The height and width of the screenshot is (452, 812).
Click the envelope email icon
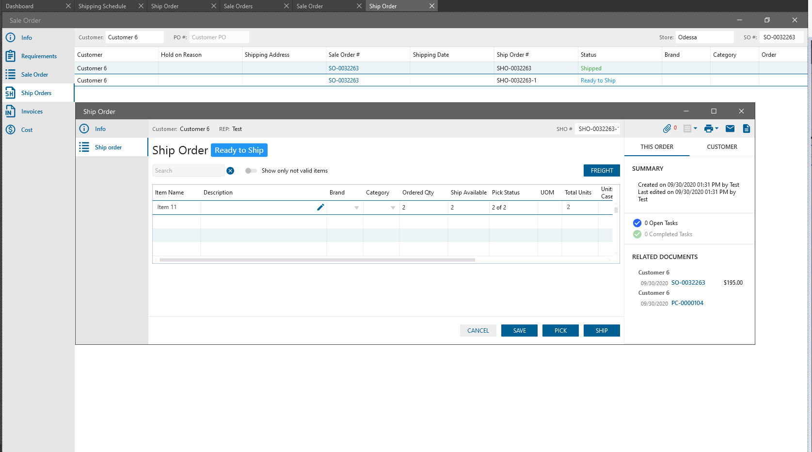[x=730, y=129]
